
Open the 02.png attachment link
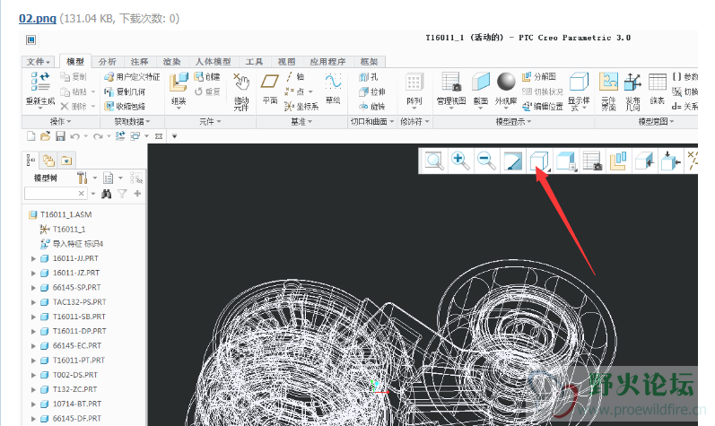[38, 18]
